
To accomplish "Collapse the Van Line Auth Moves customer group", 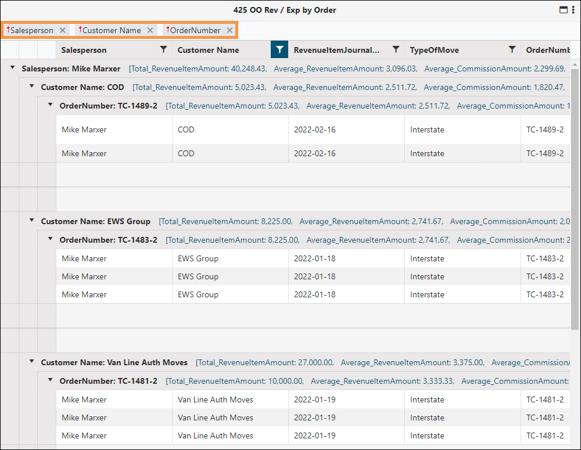I will coord(31,362).
